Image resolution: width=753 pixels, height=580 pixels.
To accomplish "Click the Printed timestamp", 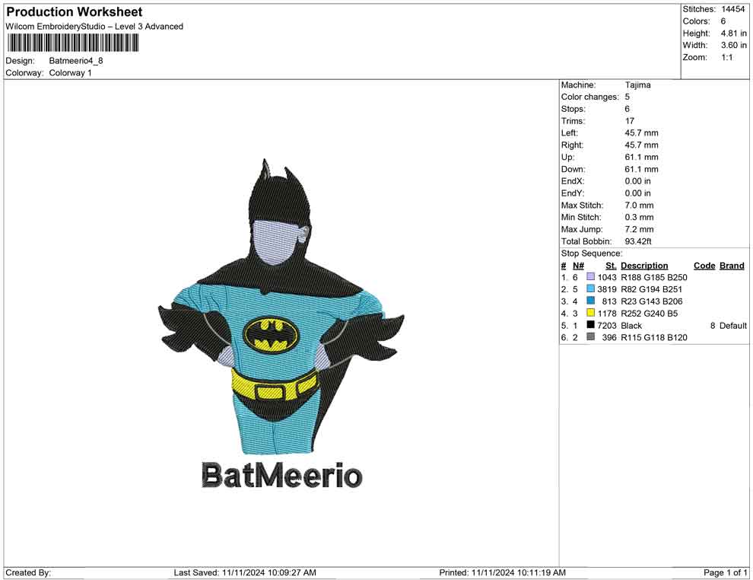I will 502,572.
